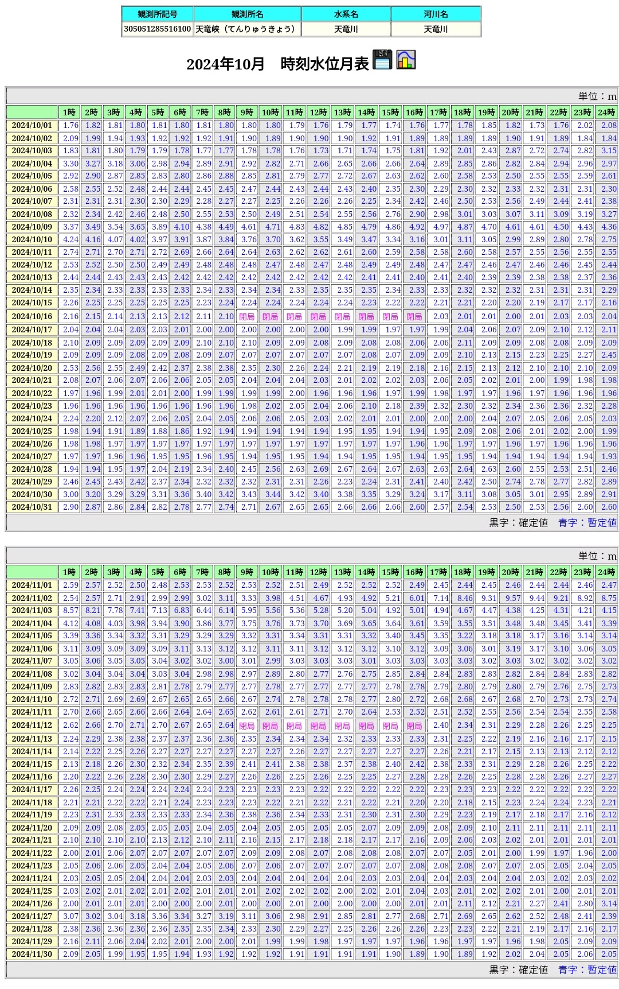Click the 水系名 header cell

click(x=346, y=14)
